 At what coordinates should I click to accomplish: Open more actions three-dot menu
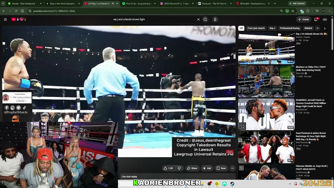[232, 168]
